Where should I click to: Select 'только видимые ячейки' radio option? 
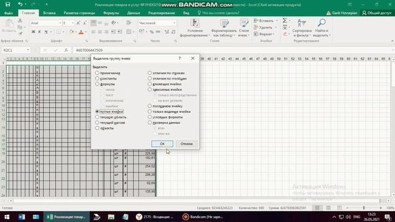[149, 111]
